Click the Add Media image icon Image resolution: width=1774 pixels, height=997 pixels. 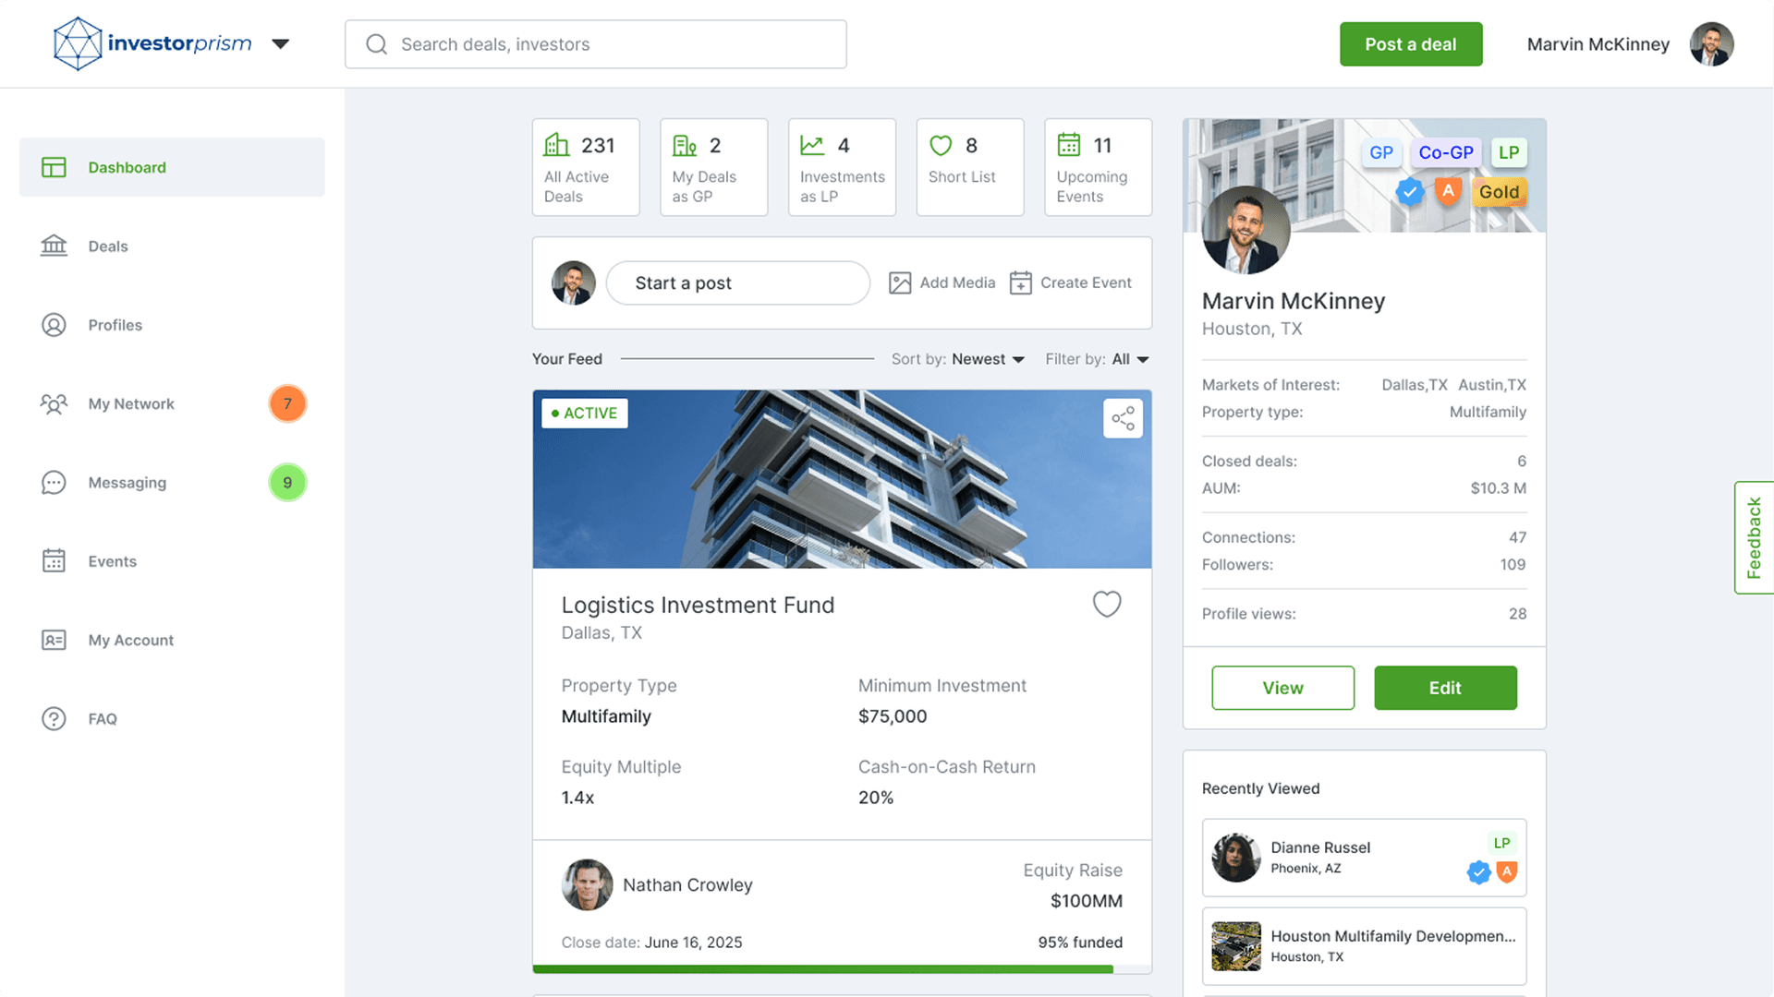(900, 282)
